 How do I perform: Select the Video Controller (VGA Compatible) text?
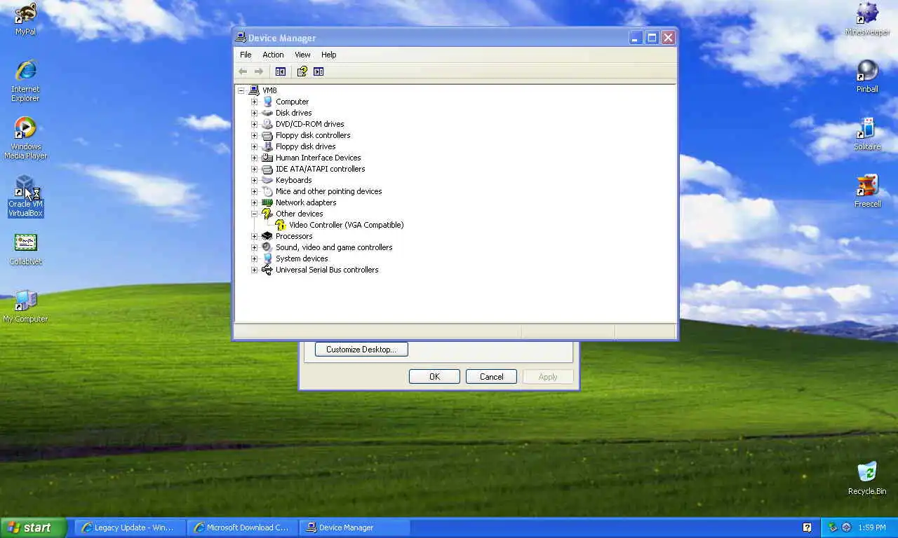tap(347, 225)
